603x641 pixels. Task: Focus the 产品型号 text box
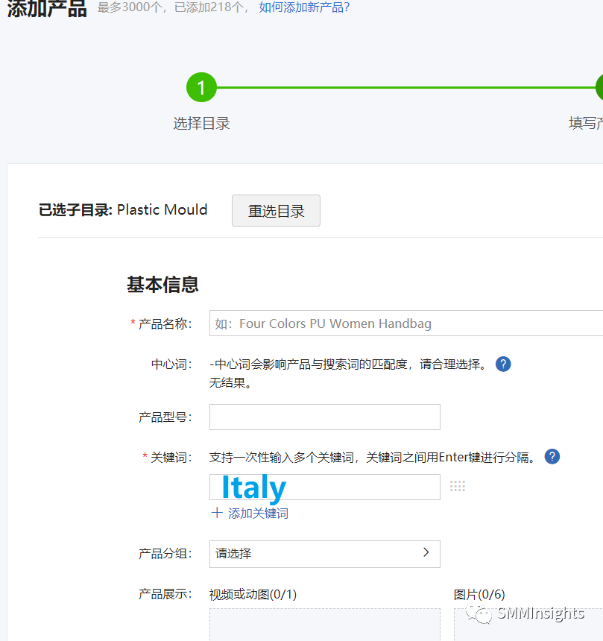tap(324, 417)
